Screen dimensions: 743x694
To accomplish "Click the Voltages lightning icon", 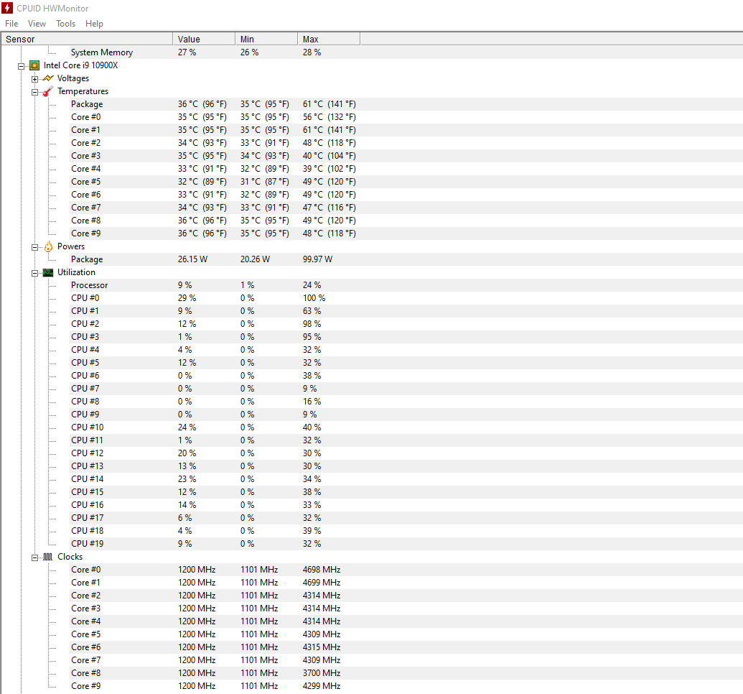I will tap(48, 78).
